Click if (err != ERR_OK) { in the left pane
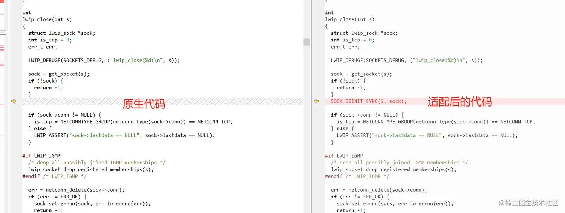565x213 pixels. click(58, 197)
